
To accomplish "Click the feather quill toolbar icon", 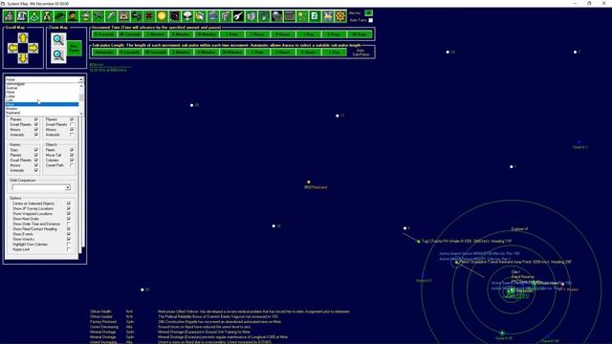I will [x=111, y=16].
